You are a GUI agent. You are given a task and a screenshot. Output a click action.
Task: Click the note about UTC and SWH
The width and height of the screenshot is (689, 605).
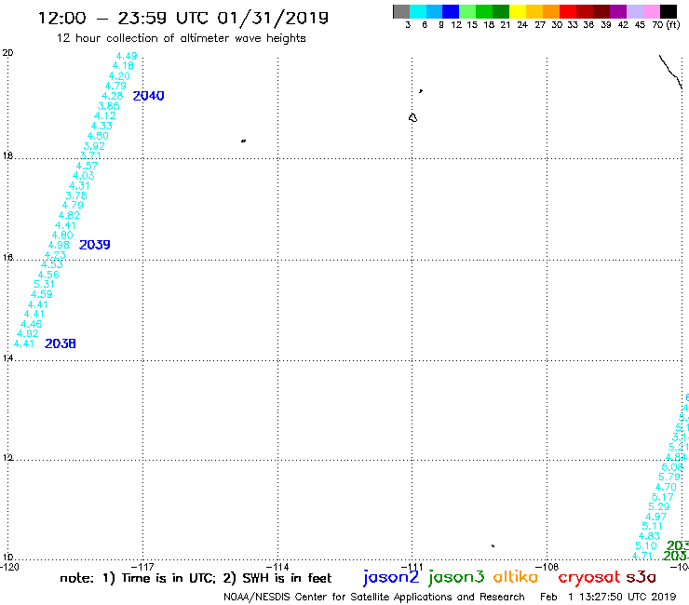[196, 578]
